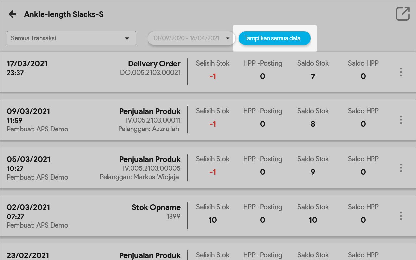Click the export icon in the top right

(x=402, y=14)
